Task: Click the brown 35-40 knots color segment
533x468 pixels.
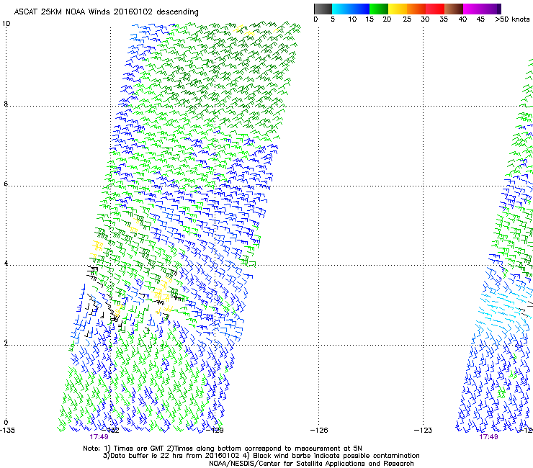Action: [454, 9]
